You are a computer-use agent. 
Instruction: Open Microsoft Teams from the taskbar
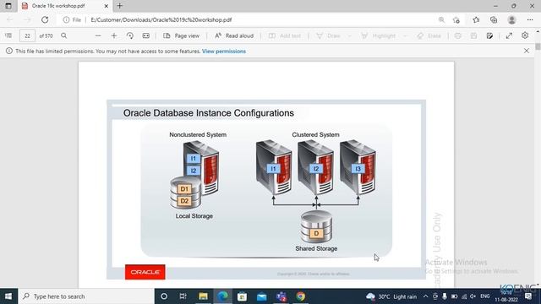pyautogui.click(x=281, y=296)
